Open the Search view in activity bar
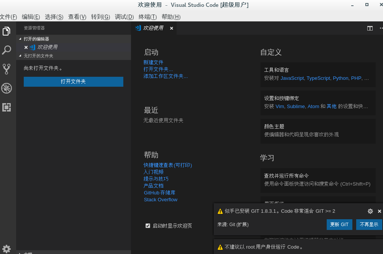Screen dimensions: 383x254 click(7, 50)
